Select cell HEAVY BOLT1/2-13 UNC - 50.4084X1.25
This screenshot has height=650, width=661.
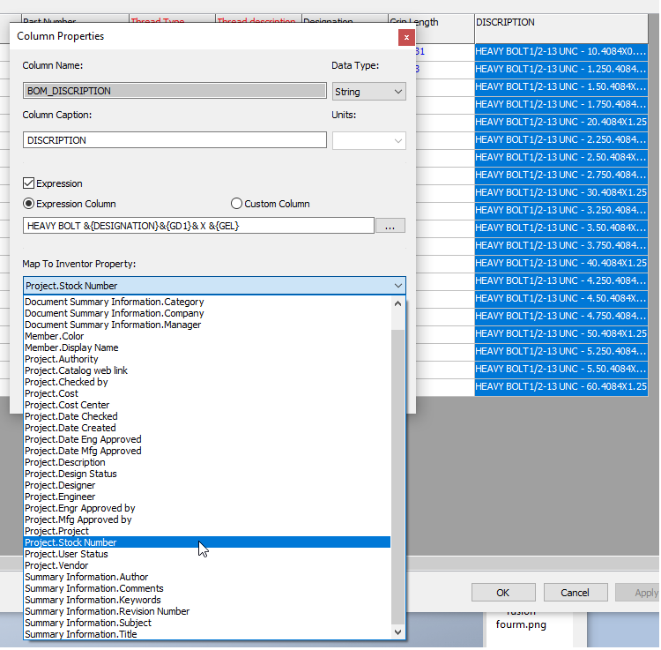coord(561,333)
